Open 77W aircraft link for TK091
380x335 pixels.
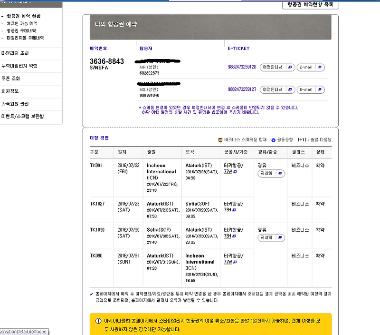click(228, 172)
